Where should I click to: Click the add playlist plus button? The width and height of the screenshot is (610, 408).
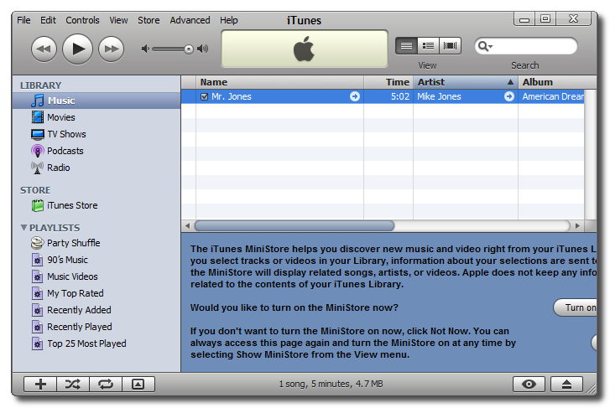40,384
